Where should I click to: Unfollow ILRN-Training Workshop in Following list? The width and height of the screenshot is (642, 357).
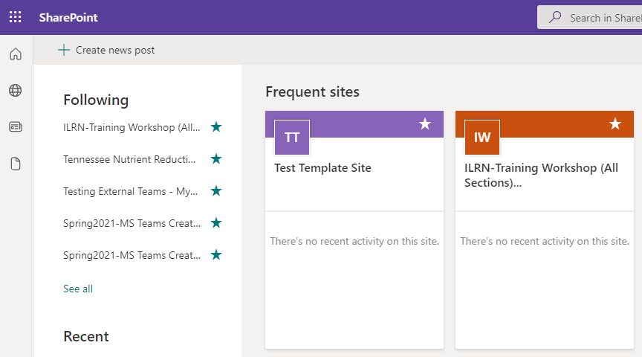216,127
